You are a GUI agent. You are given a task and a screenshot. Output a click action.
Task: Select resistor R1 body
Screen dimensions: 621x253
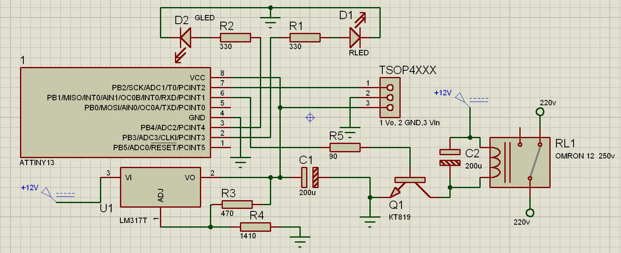point(305,37)
